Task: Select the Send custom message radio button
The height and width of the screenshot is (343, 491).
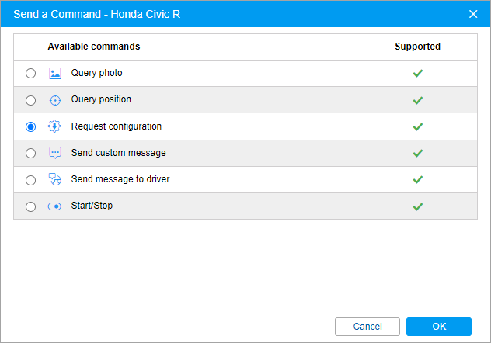Action: click(x=30, y=154)
